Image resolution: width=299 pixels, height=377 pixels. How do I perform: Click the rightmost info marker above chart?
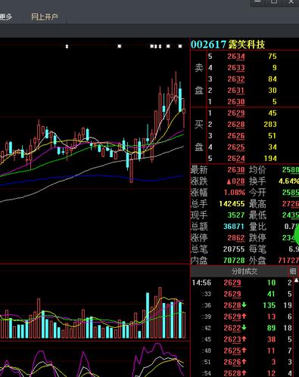180,46
